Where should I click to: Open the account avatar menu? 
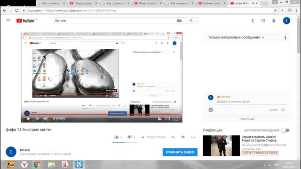click(x=286, y=21)
